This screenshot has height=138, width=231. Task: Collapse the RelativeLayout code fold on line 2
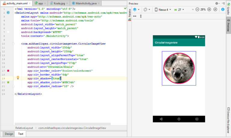(13, 13)
